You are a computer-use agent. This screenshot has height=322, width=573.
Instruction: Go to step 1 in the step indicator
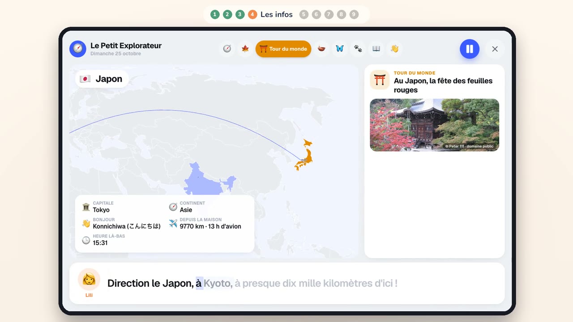click(x=215, y=14)
